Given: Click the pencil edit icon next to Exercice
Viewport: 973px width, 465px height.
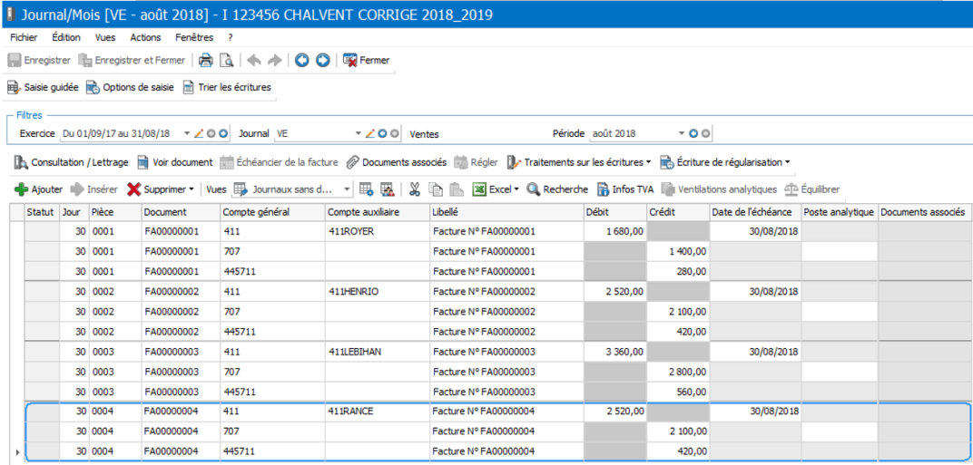Looking at the screenshot, I should click(199, 133).
